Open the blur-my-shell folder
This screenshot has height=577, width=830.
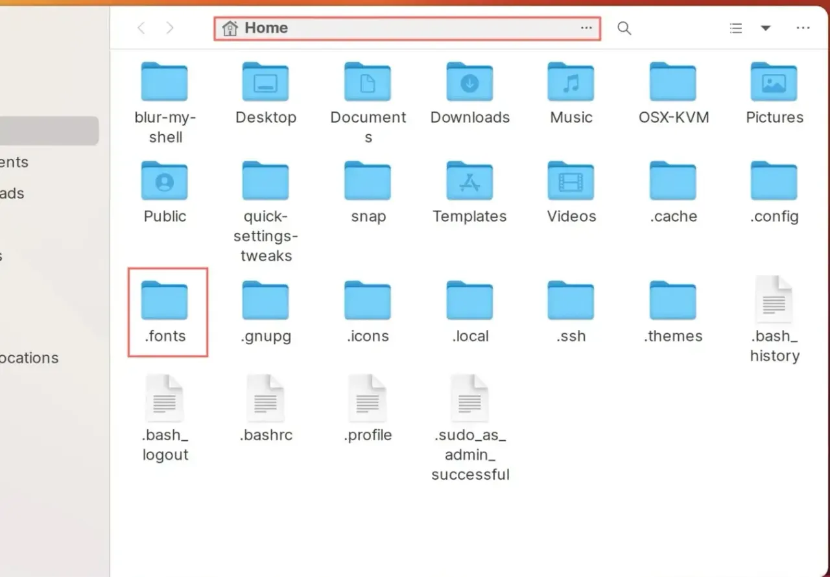click(165, 82)
